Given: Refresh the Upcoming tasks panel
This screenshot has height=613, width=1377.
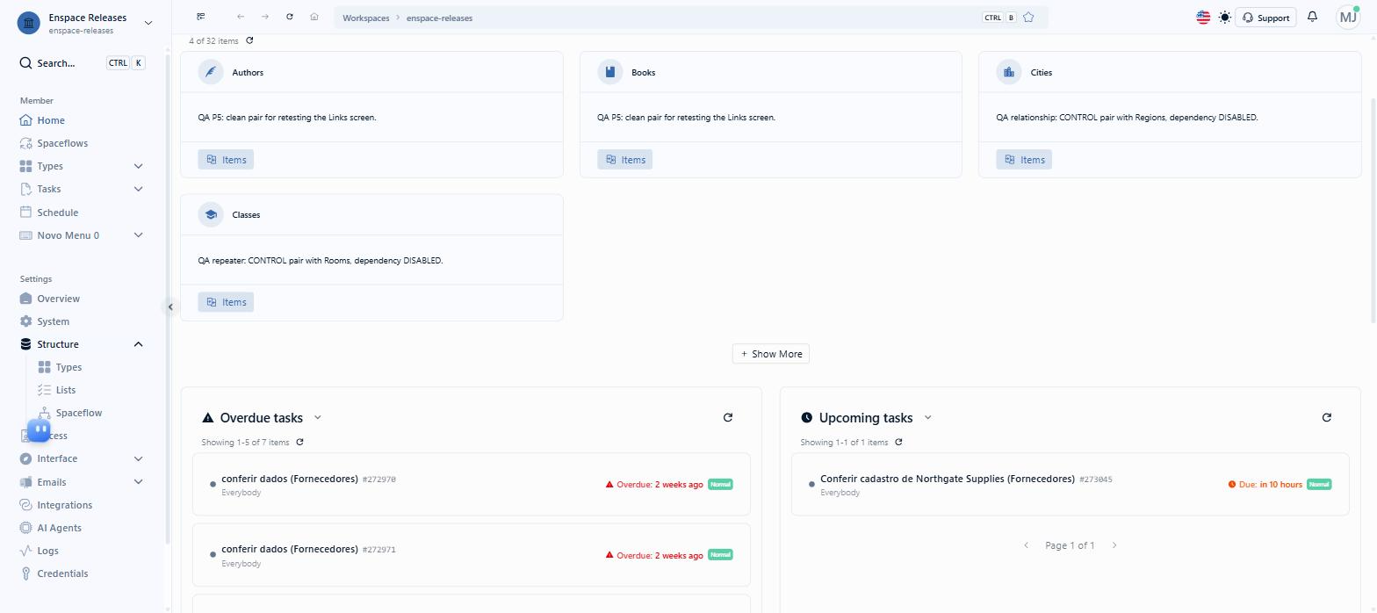Looking at the screenshot, I should (x=1327, y=418).
